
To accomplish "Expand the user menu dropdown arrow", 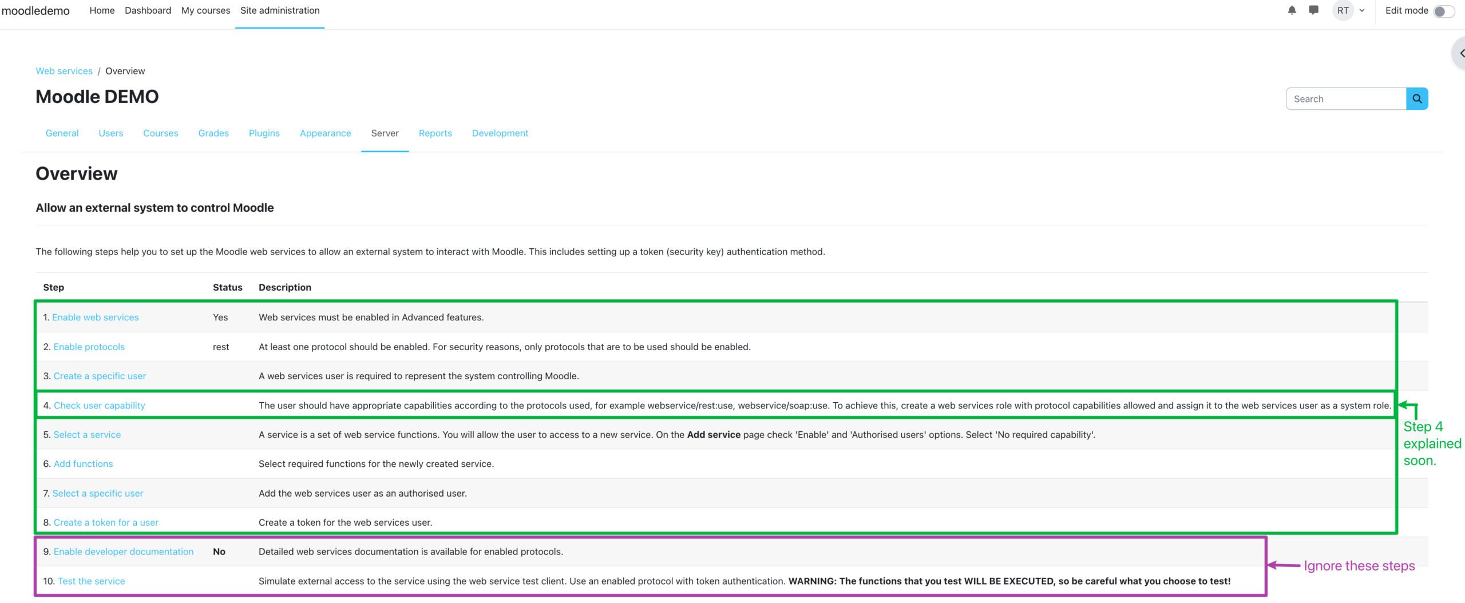I will click(1362, 10).
